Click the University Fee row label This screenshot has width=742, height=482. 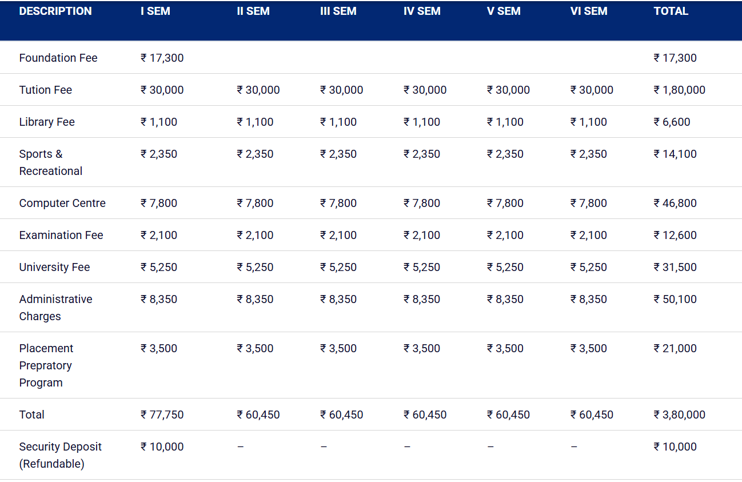(54, 267)
